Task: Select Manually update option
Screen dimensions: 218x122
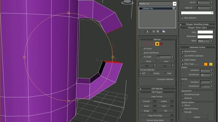Action: [183, 112]
